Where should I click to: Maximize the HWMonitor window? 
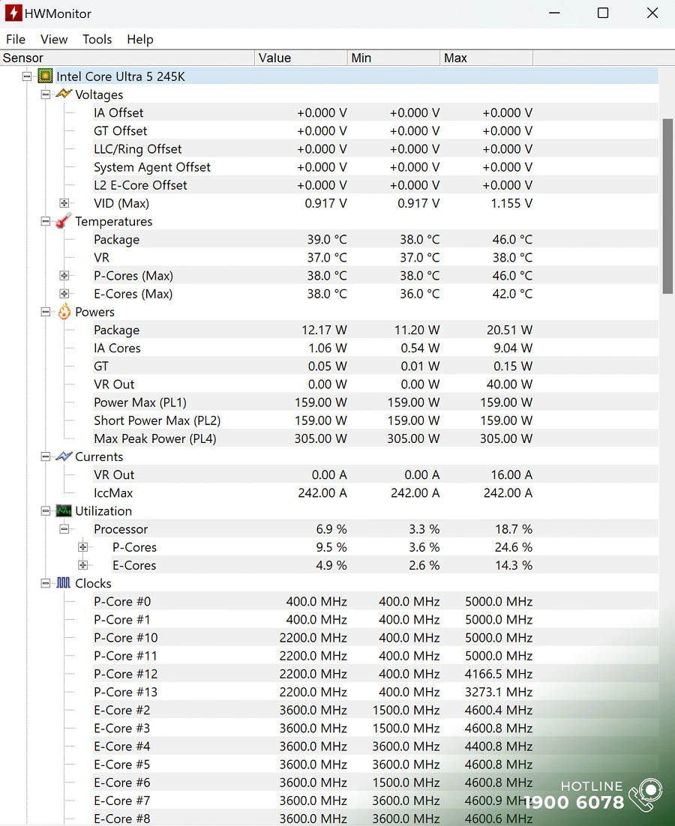click(603, 13)
